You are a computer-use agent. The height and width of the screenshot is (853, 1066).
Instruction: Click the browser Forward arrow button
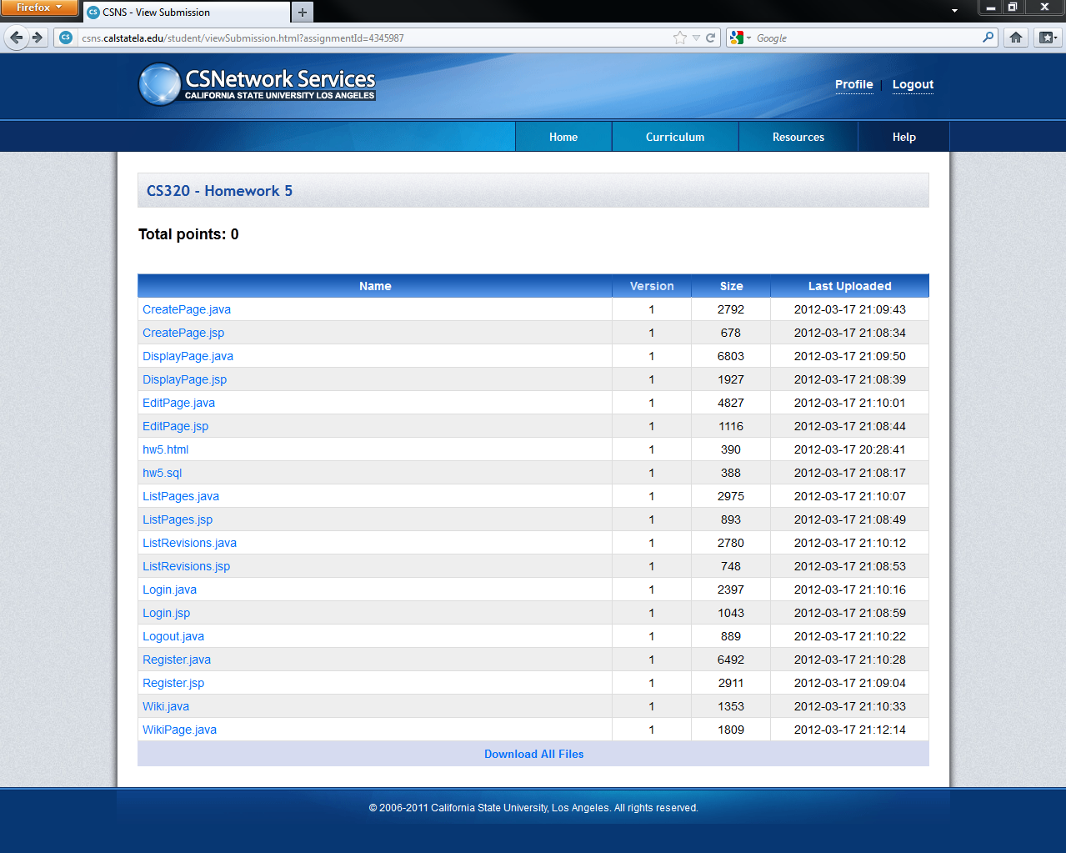(x=37, y=38)
